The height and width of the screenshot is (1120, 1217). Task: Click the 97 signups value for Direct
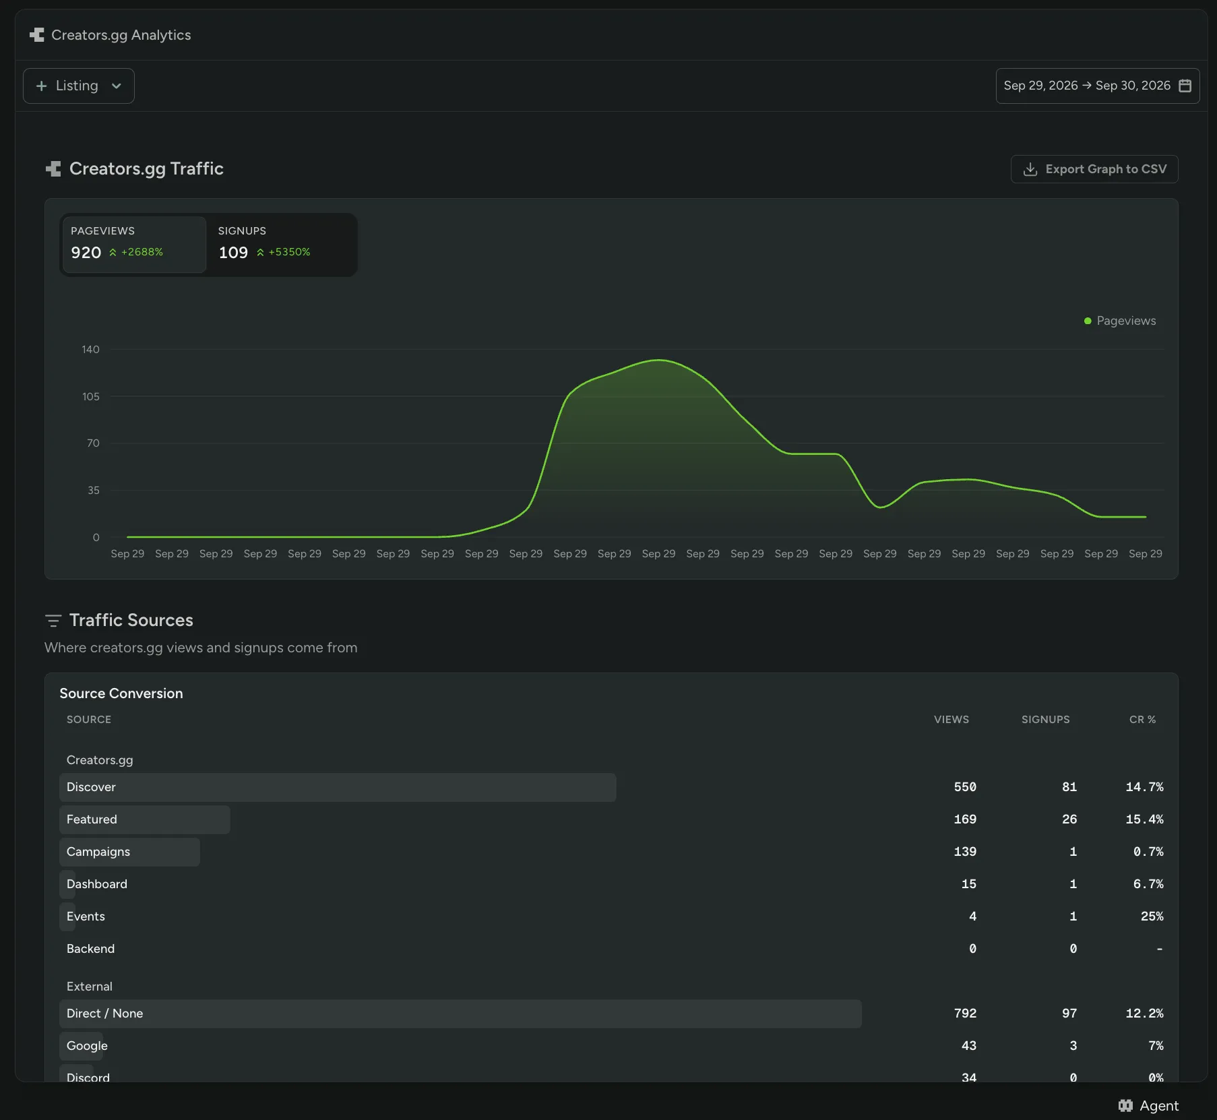[x=1069, y=1014]
